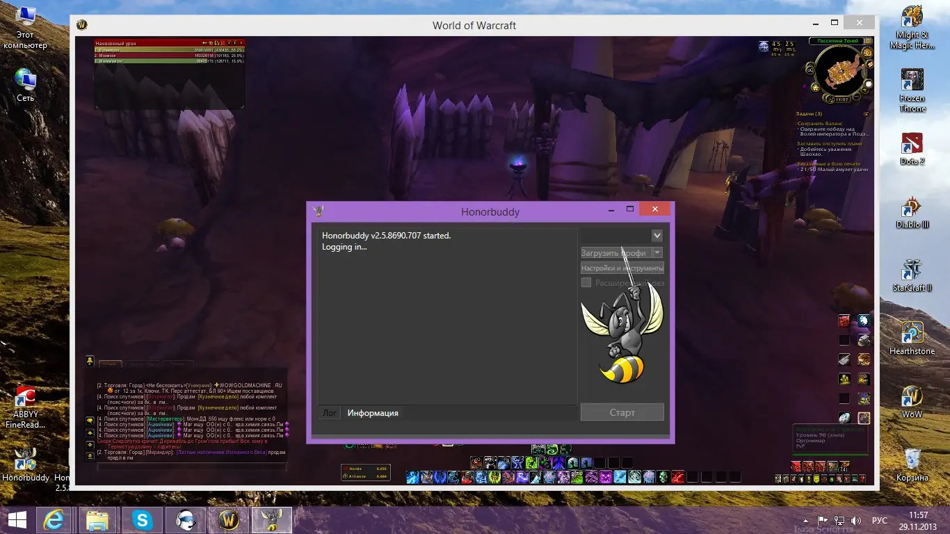Click the Honorbuddy bee title bar icon
The height and width of the screenshot is (534, 950).
[x=319, y=211]
